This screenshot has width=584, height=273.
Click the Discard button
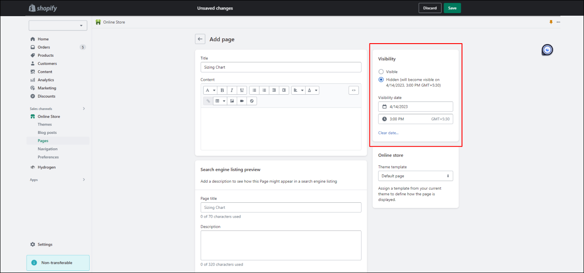(430, 8)
